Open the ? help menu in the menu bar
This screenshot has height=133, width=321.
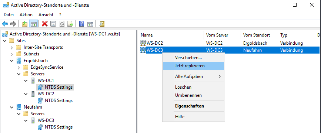(x=60, y=15)
